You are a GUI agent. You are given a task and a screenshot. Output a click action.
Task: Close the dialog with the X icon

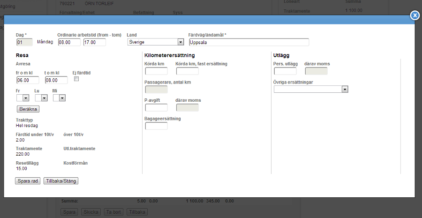(x=415, y=15)
